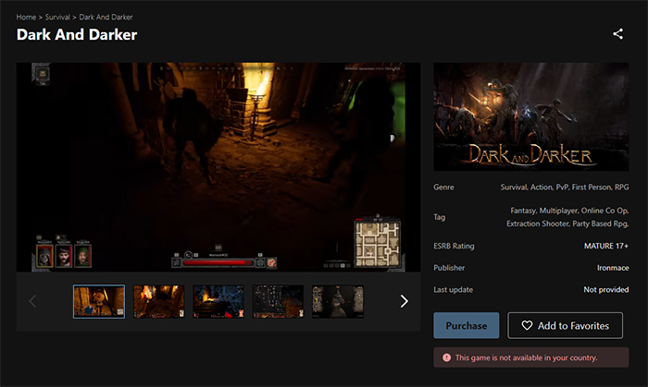The width and height of the screenshot is (648, 387).
Task: Click the Purchase button
Action: click(x=467, y=326)
